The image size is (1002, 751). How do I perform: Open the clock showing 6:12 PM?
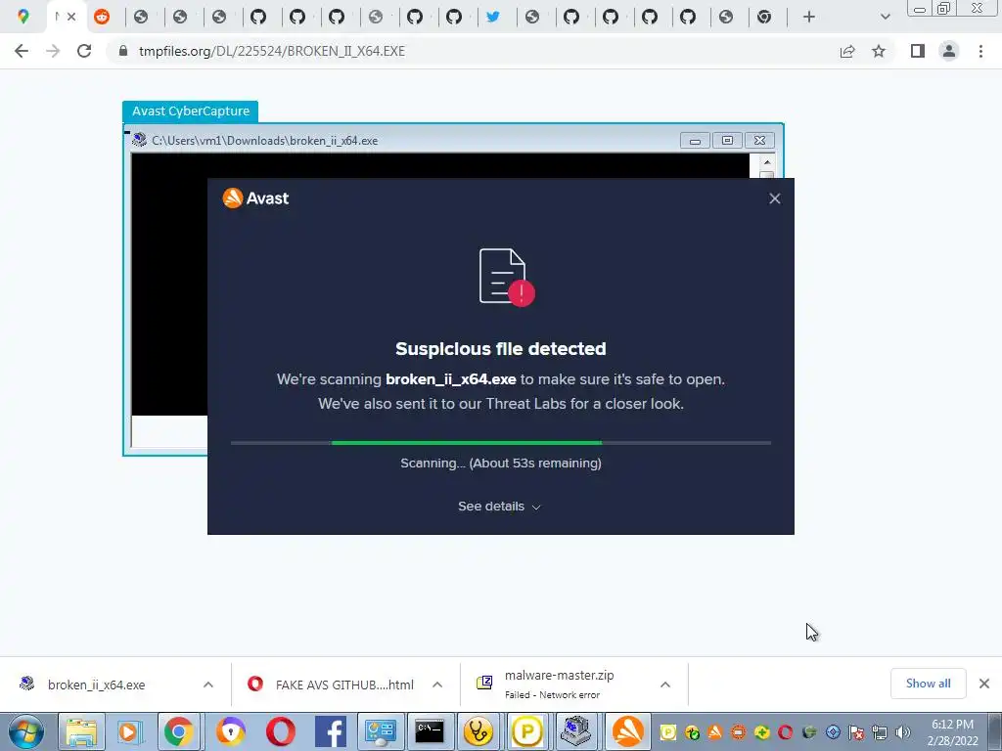point(952,731)
